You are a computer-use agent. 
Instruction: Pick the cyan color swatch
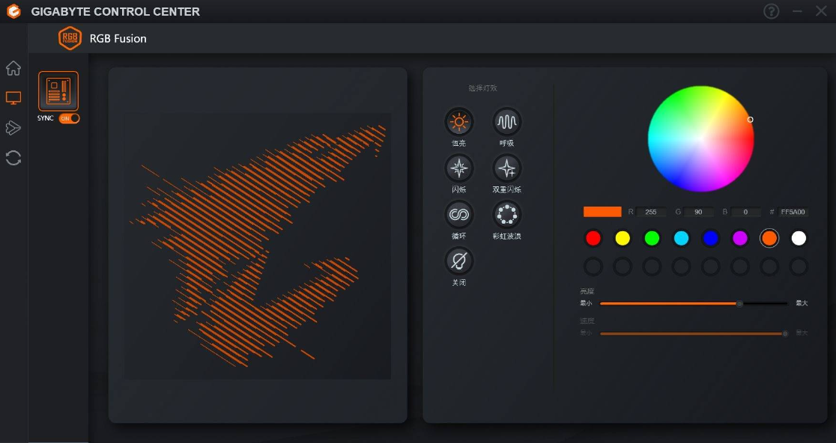tap(681, 238)
